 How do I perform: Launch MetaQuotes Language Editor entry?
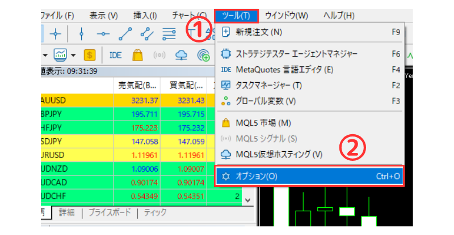point(310,70)
